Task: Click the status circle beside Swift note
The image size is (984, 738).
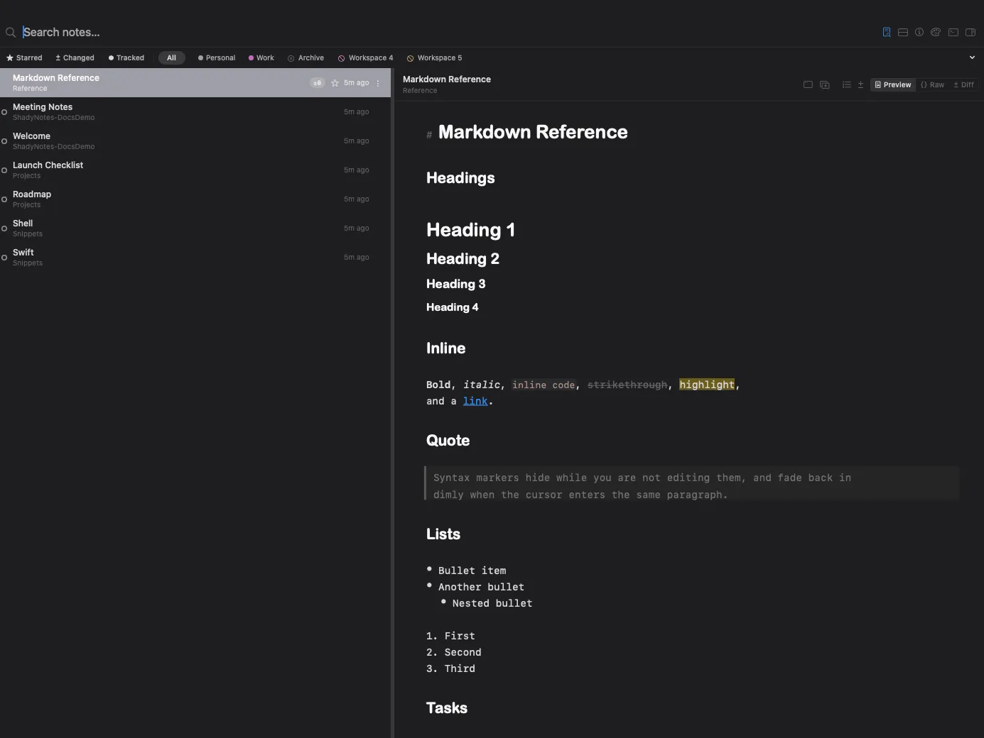Action: pos(4,258)
